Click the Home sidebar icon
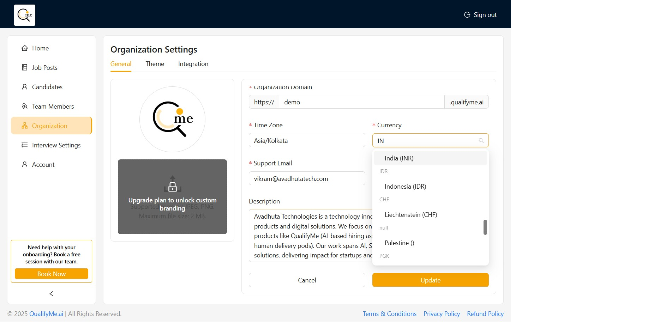Screen dimensions: 672x323 [x=25, y=48]
